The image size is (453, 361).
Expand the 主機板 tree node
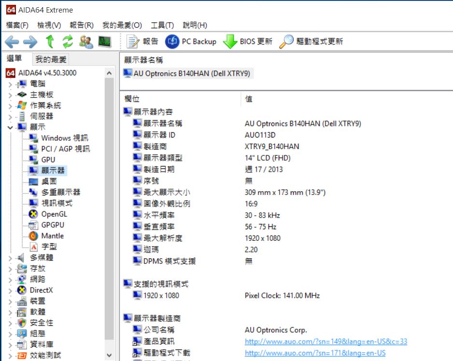tap(10, 95)
